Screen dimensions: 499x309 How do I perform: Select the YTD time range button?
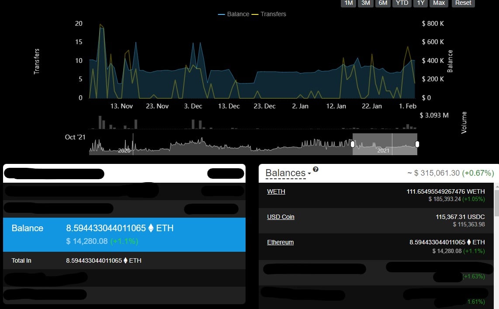pos(402,3)
